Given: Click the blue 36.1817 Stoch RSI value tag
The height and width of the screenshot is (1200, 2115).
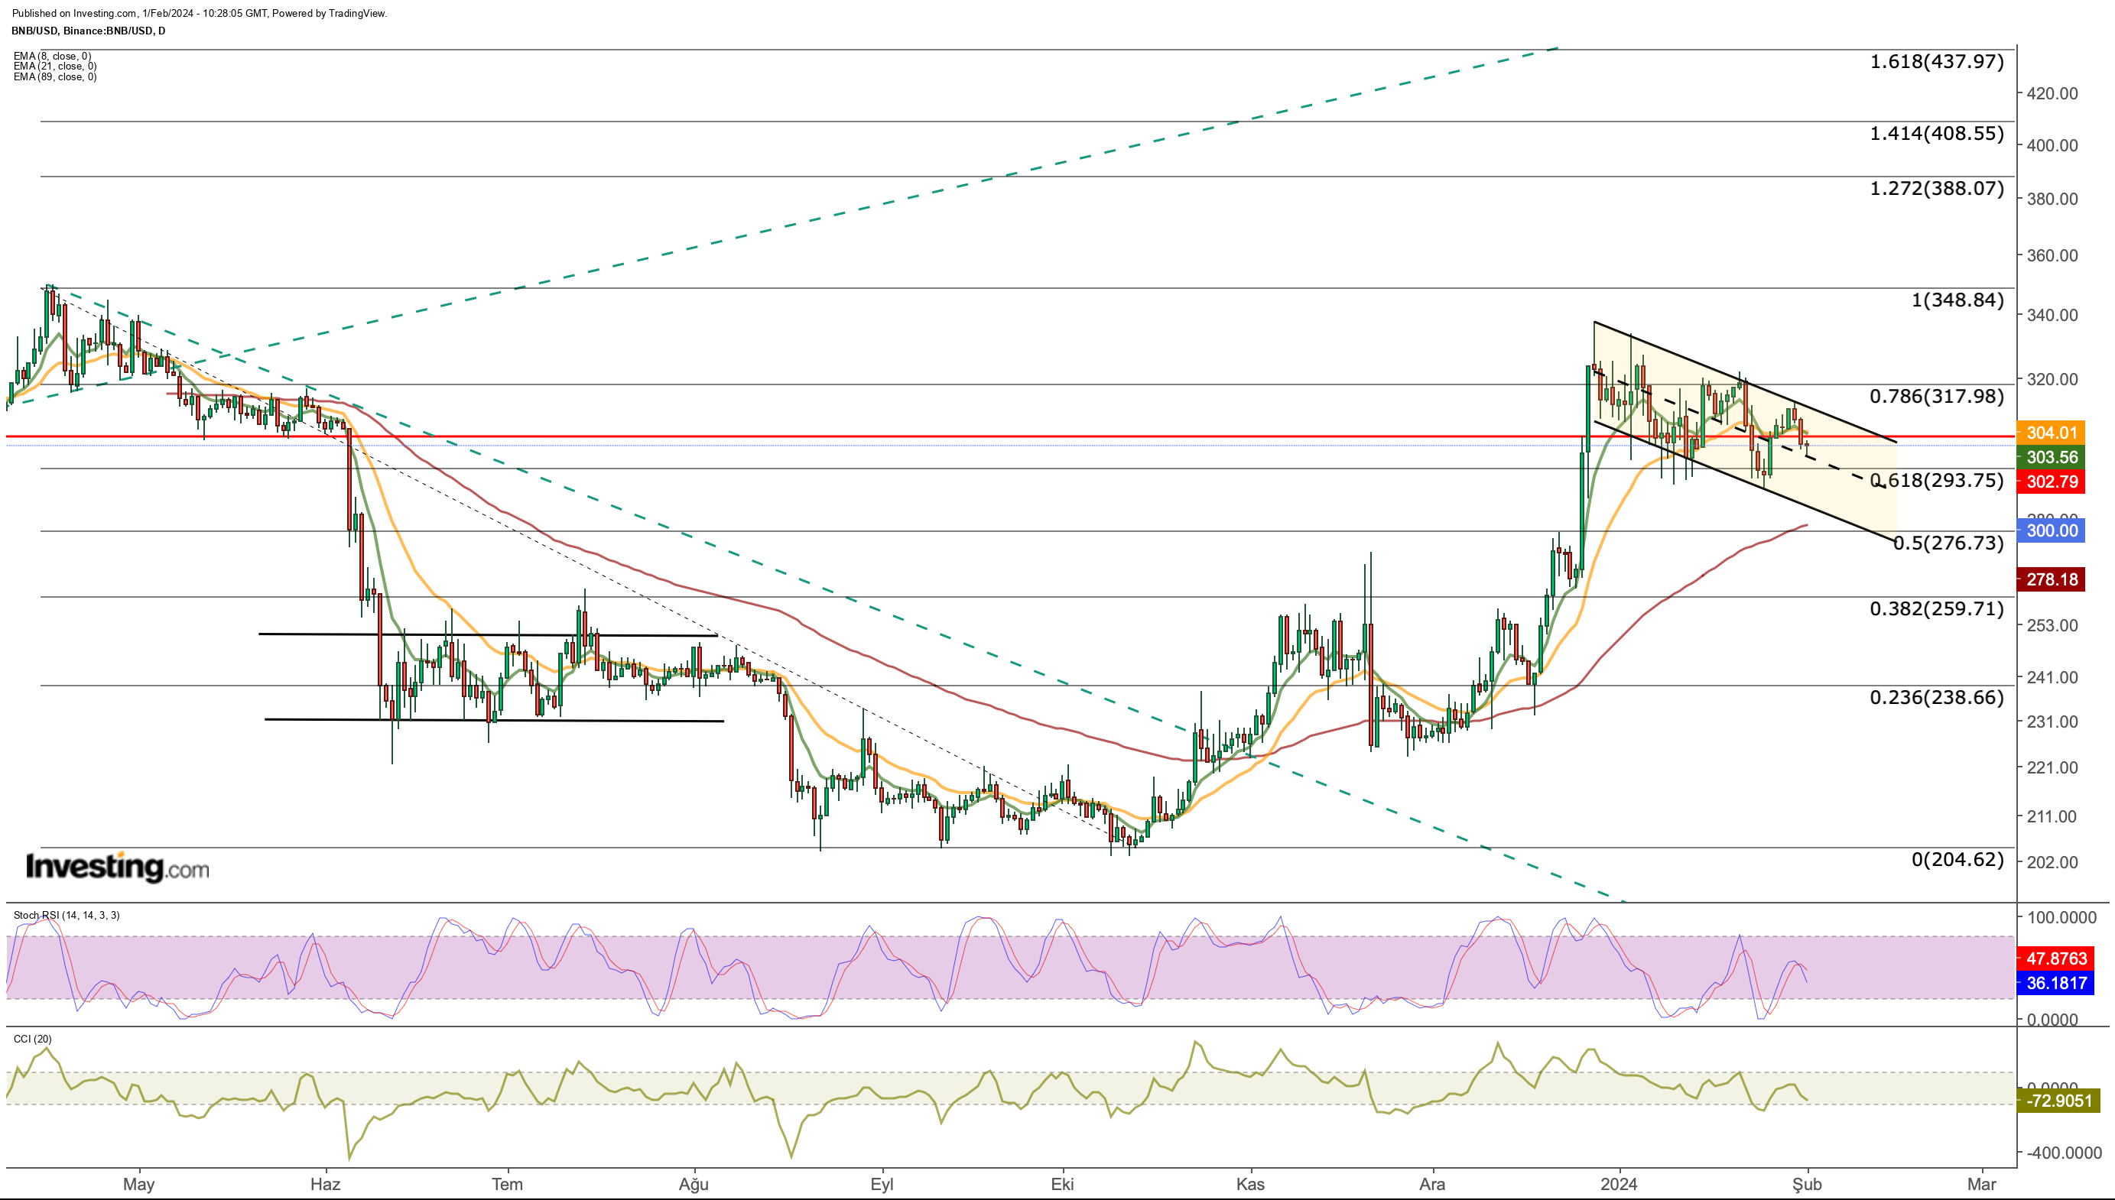Looking at the screenshot, I should [x=2055, y=983].
